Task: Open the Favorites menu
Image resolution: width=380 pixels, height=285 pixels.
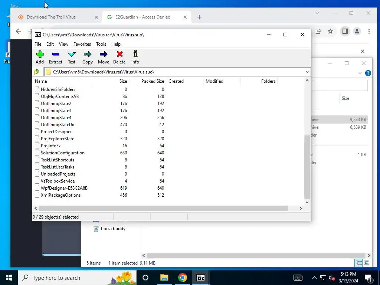Action: tap(82, 44)
